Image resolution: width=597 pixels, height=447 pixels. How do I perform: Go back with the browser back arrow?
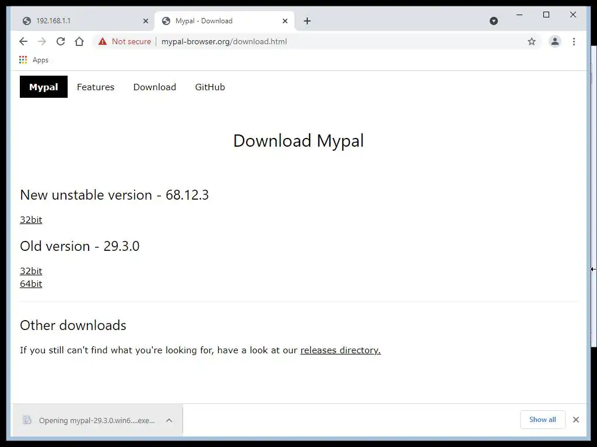tap(23, 41)
